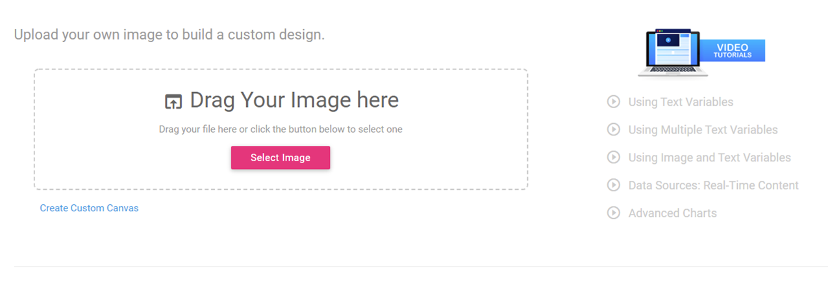Click play icon beside Using Multiple Text Variables
This screenshot has width=828, height=287.
(x=613, y=130)
